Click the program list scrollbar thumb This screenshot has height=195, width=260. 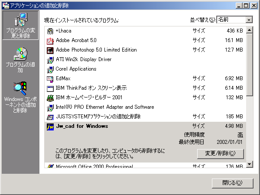250,65
